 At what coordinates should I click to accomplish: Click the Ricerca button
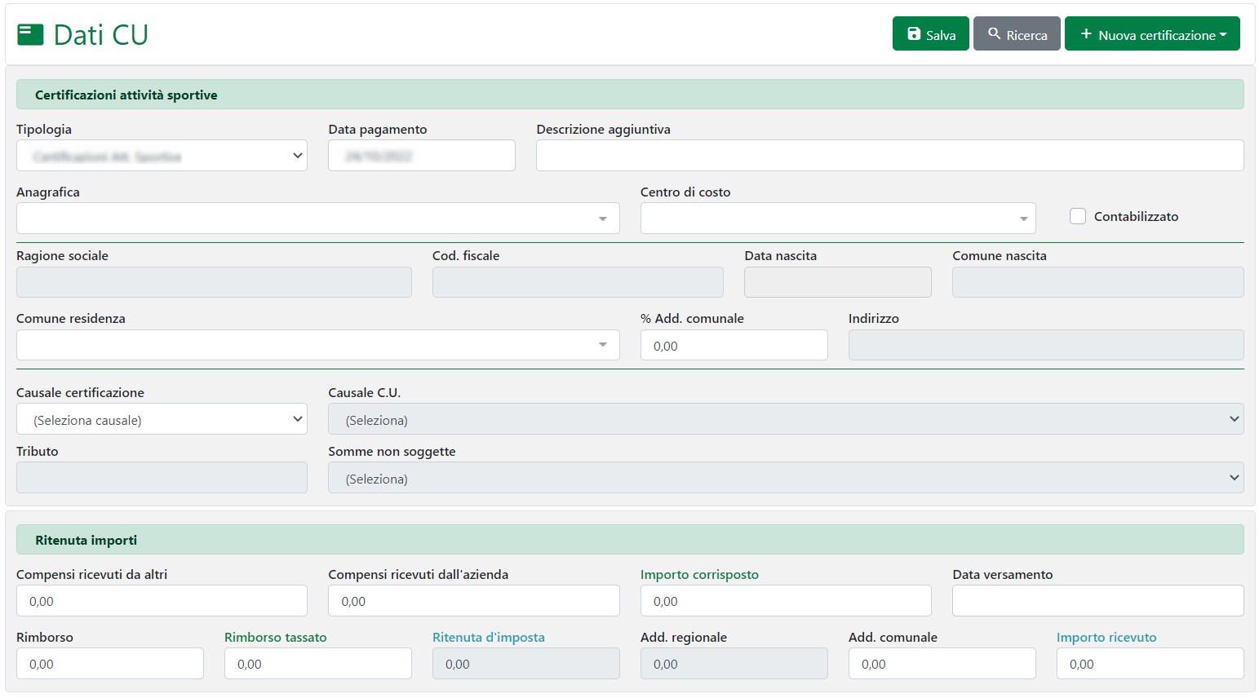1017,34
